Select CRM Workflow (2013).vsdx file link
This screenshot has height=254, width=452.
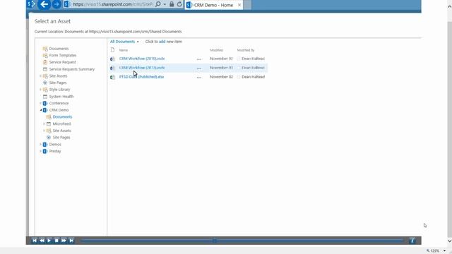pos(142,68)
